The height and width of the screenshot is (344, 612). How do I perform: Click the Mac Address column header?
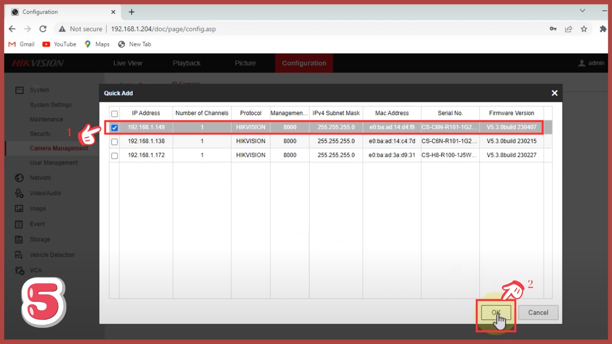(392, 113)
